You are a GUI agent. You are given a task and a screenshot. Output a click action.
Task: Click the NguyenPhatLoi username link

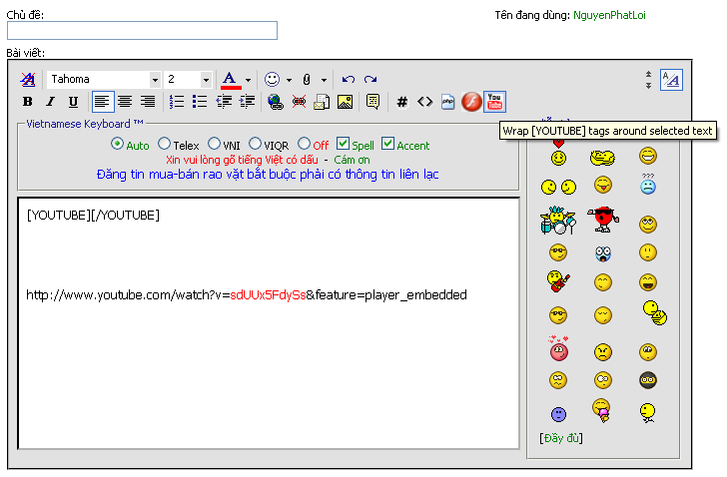(x=609, y=16)
